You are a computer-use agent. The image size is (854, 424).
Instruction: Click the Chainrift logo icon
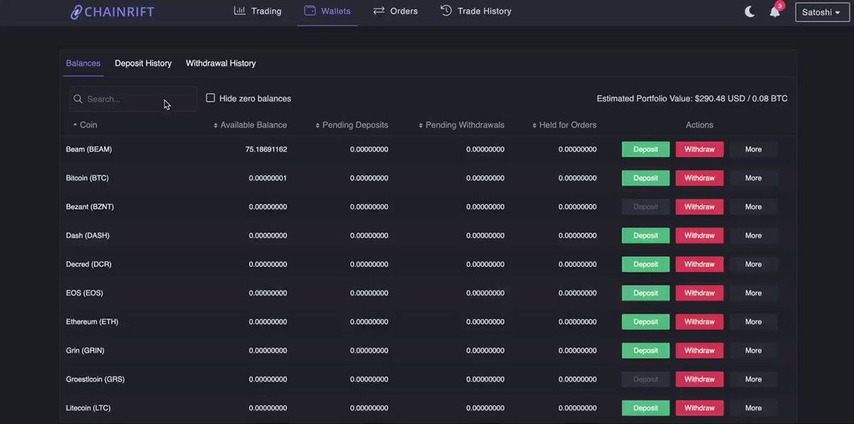click(76, 12)
